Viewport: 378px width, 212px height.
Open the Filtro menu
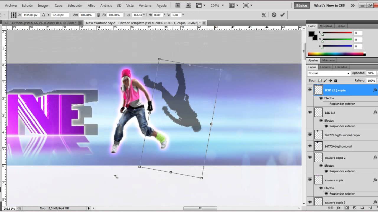pyautogui.click(x=91, y=5)
